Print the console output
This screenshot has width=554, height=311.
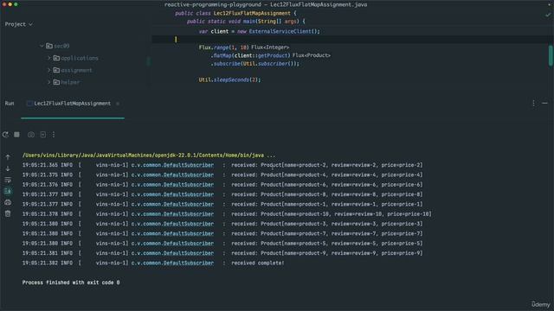8,202
